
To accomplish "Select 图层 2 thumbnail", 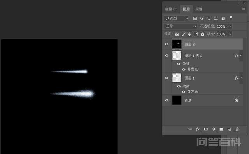I will pyautogui.click(x=177, y=44).
